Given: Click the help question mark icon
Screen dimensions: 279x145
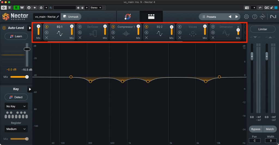Looking at the screenshot, I should pos(254,17).
